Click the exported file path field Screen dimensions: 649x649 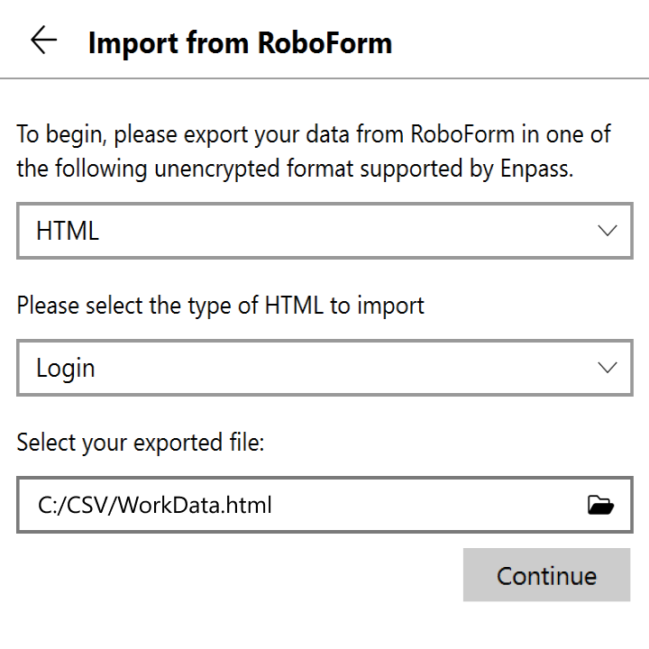point(324,505)
